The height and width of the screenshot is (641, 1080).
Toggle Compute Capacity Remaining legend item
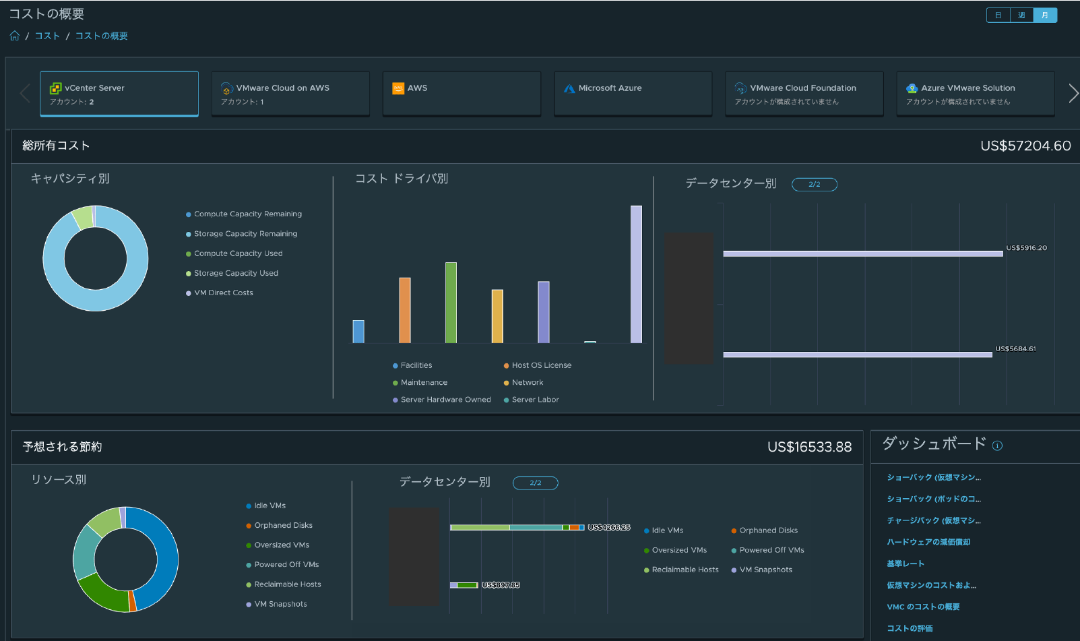pyautogui.click(x=244, y=214)
